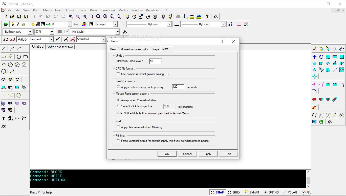Open the Modify menu
The width and height of the screenshot is (346, 196).
[x=123, y=10]
